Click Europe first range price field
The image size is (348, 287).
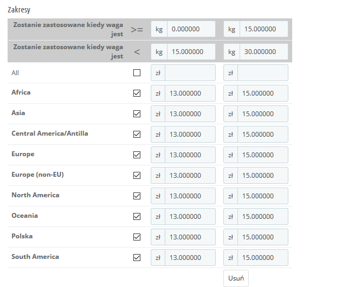point(190,155)
